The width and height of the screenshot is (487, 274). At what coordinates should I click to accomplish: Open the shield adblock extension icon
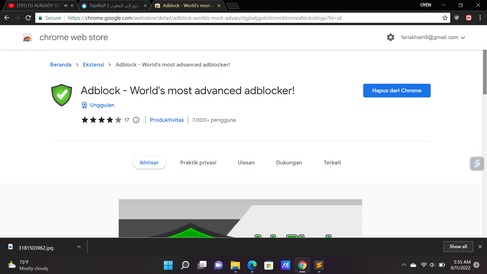click(x=457, y=18)
